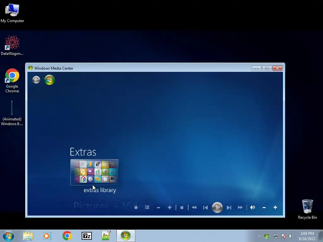Skip forward to next track
The height and width of the screenshot is (242, 323).
point(229,208)
